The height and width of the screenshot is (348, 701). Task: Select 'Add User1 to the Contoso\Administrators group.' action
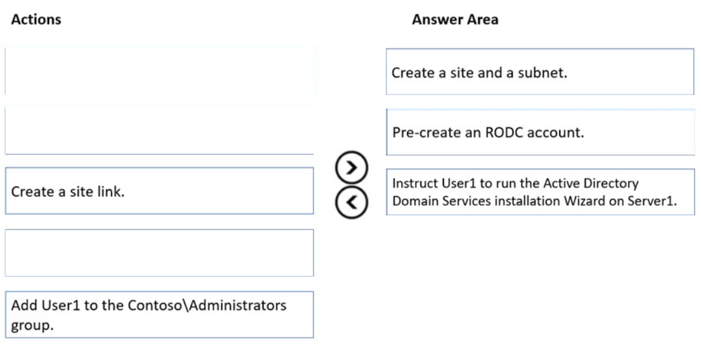(x=159, y=314)
